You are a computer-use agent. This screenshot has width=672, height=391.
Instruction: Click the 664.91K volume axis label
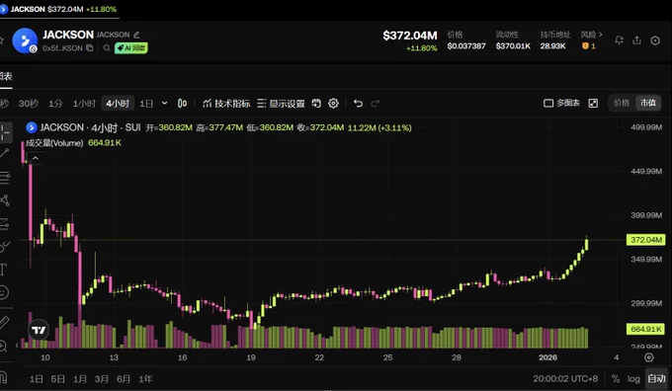tap(646, 329)
